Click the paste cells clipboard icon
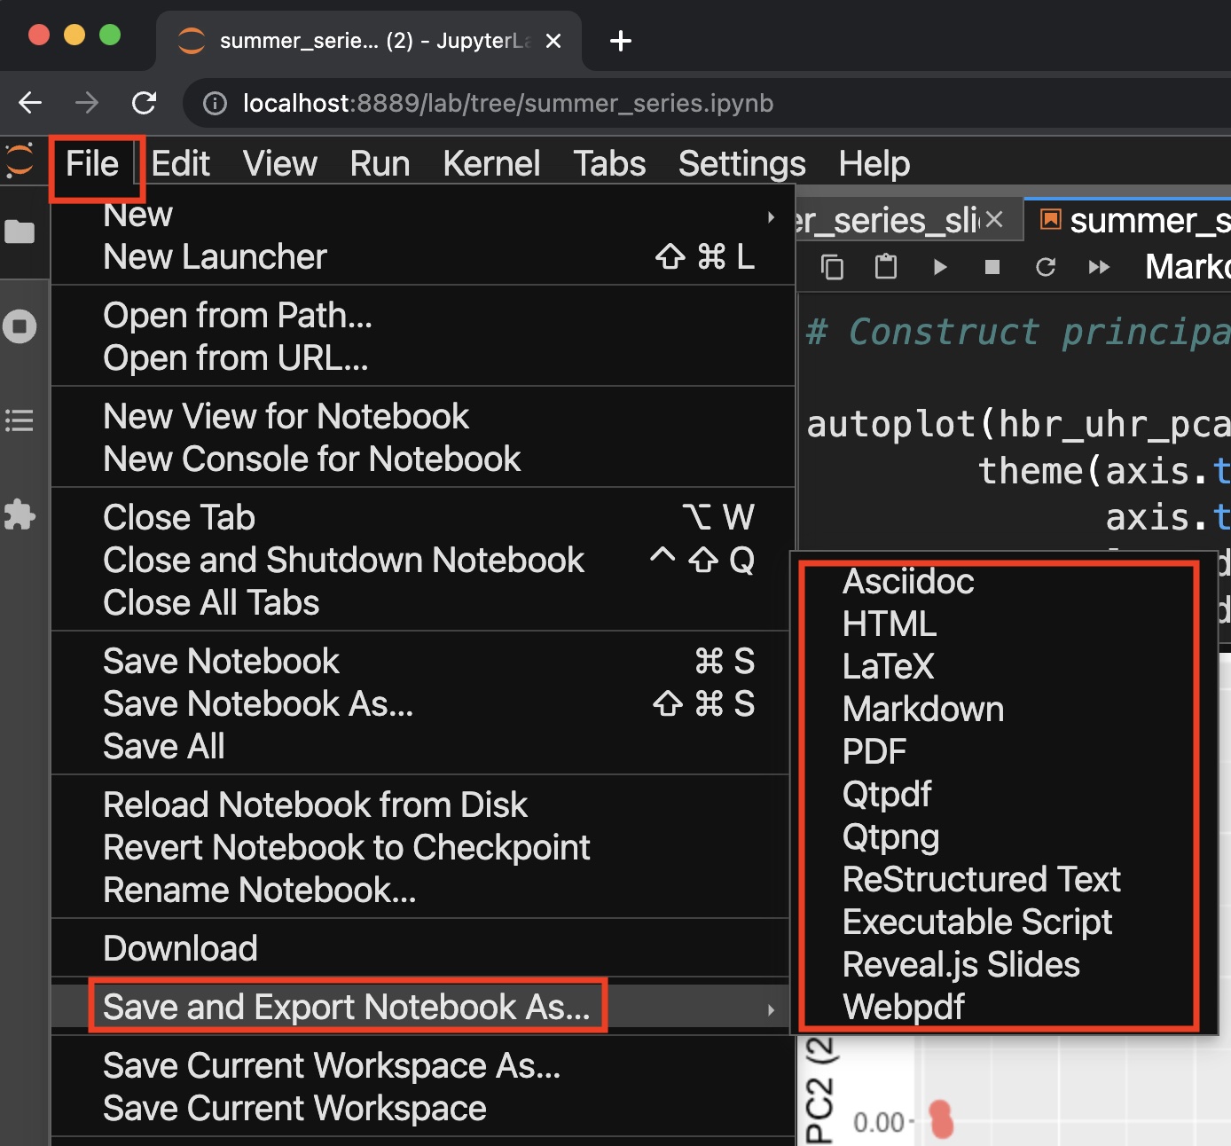 coord(886,267)
